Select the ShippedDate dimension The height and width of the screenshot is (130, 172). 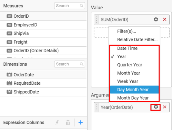point(43,92)
